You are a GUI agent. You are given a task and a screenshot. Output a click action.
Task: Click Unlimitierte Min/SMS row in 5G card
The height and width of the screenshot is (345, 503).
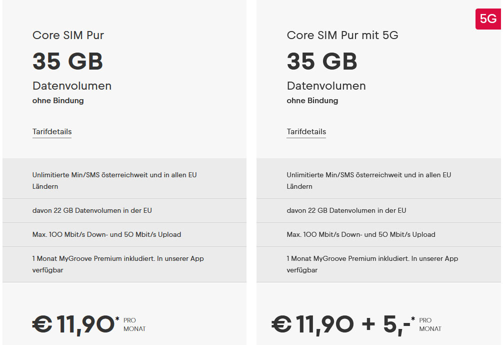[x=368, y=180]
